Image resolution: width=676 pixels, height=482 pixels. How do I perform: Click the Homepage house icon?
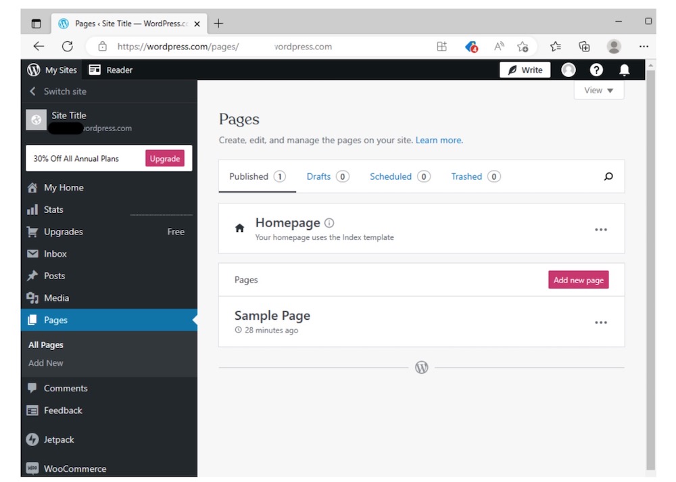tap(240, 228)
